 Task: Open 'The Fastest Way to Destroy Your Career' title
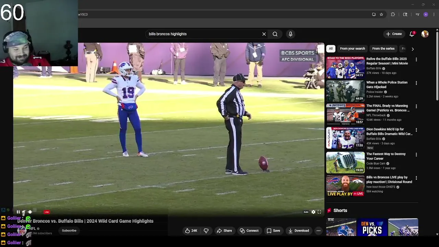coord(386,156)
